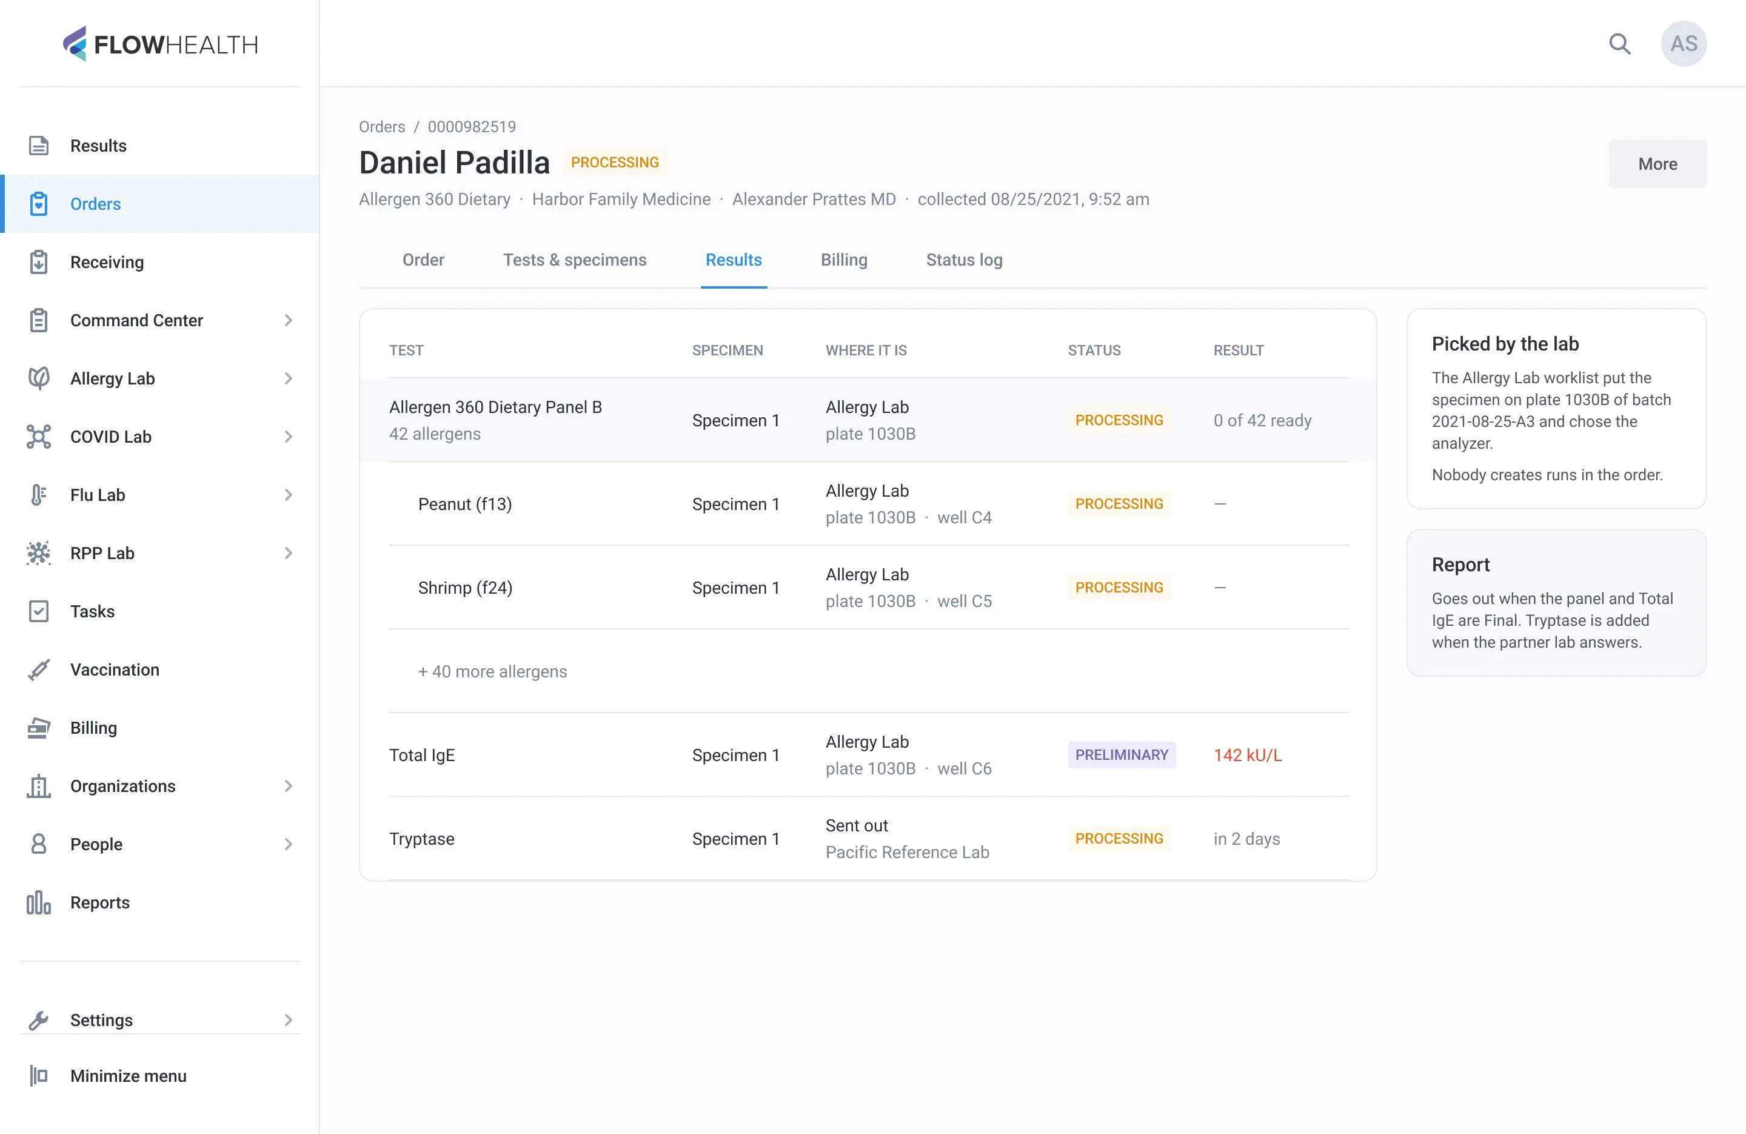Click the Receiving clipboard icon
The width and height of the screenshot is (1746, 1134).
39,262
